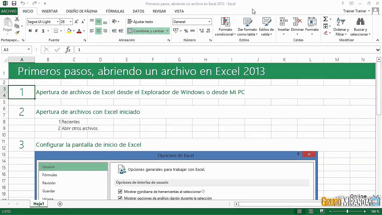
Task: Open the Trainer Trainer account menu
Action: pyautogui.click(x=357, y=11)
